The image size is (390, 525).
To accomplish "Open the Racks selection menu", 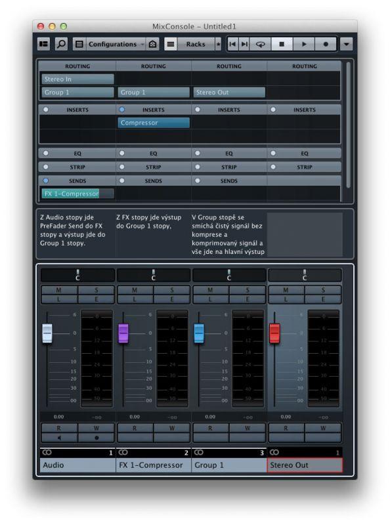I will (196, 44).
